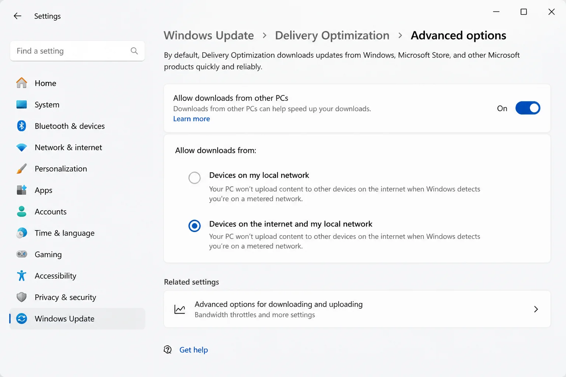Click the 'Advanced options' page title
Image resolution: width=566 pixels, height=377 pixels.
(458, 35)
